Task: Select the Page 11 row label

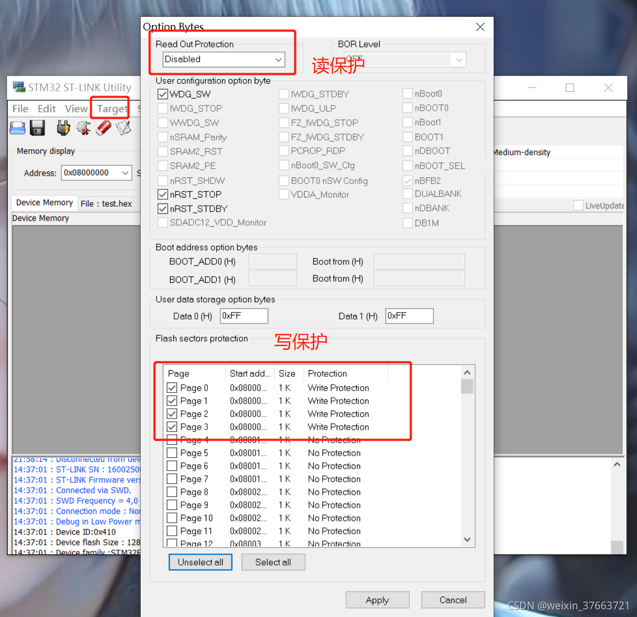Action: (196, 531)
